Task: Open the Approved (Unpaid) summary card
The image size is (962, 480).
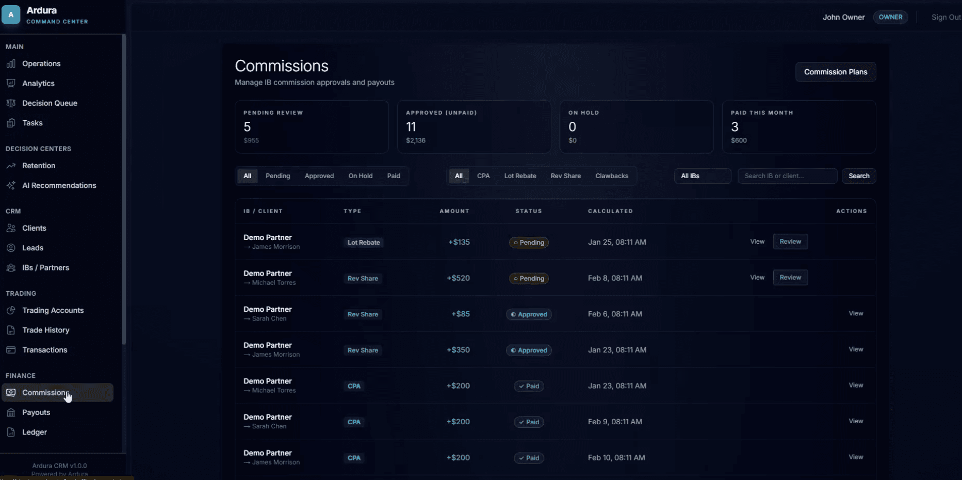Action: [474, 127]
